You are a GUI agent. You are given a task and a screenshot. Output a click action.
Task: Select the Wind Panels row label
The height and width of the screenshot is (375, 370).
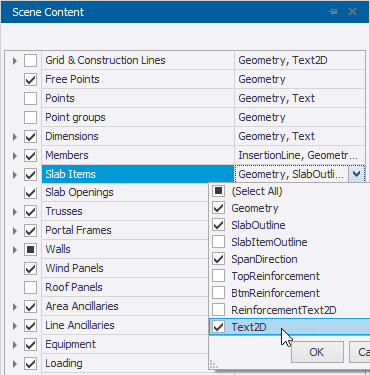tap(74, 268)
